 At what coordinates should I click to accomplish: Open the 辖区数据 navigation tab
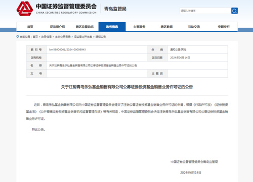[166, 27]
